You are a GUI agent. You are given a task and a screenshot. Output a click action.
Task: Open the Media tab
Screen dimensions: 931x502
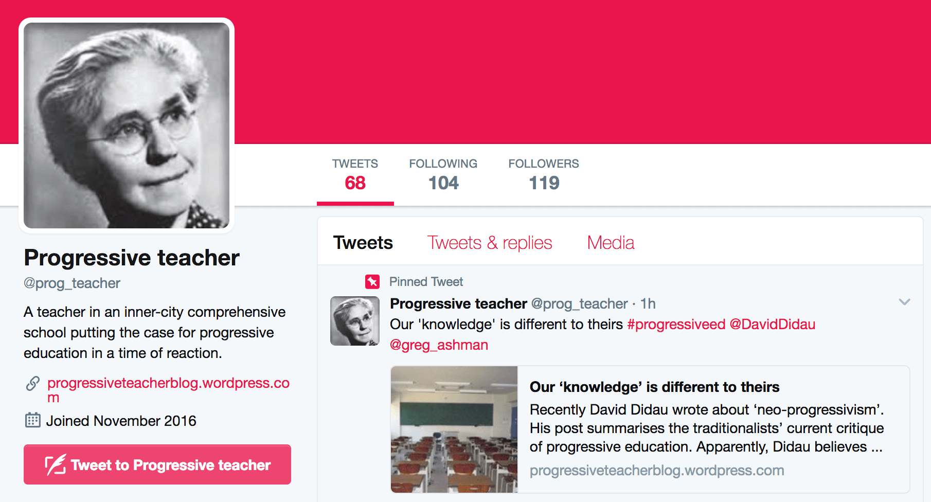pos(611,243)
